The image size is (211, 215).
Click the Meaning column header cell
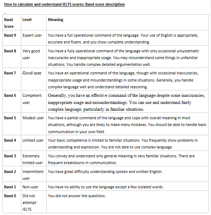pyautogui.click(x=127, y=22)
